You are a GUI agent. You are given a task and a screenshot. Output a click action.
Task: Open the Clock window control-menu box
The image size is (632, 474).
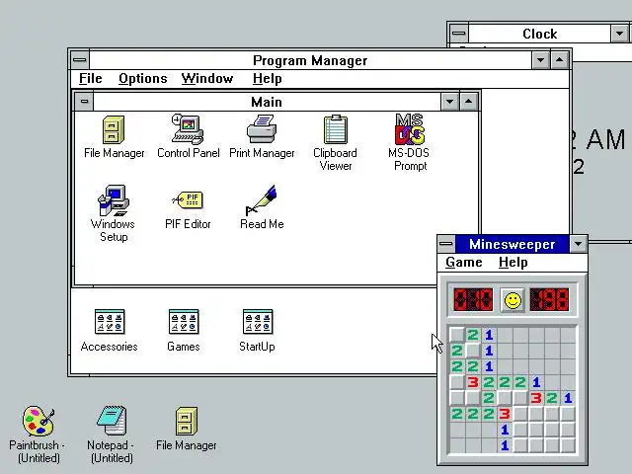pyautogui.click(x=458, y=34)
